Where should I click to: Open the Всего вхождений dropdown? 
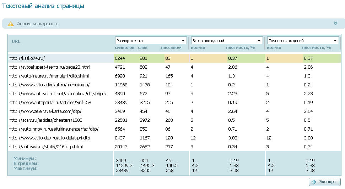(227, 41)
